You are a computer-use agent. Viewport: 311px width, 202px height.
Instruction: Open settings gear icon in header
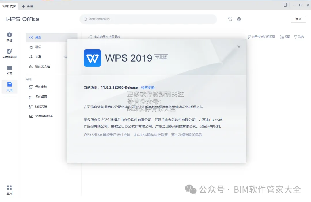click(x=239, y=19)
